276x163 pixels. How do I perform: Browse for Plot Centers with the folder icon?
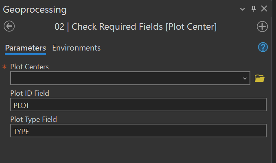coord(259,78)
